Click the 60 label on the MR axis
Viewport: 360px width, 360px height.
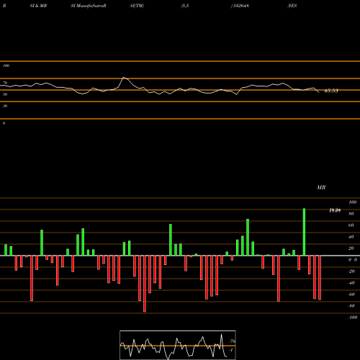(351, 225)
